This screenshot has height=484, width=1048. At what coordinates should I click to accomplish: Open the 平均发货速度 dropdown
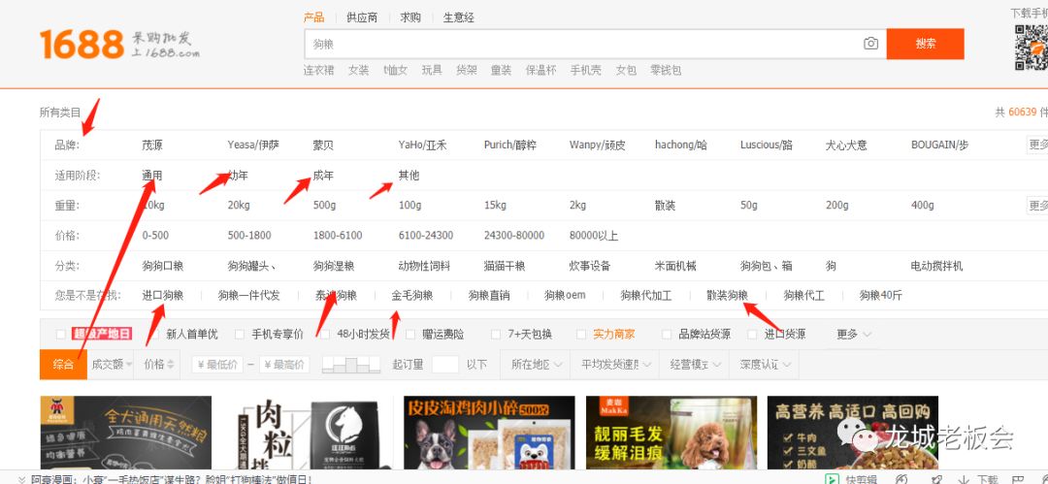click(x=615, y=365)
